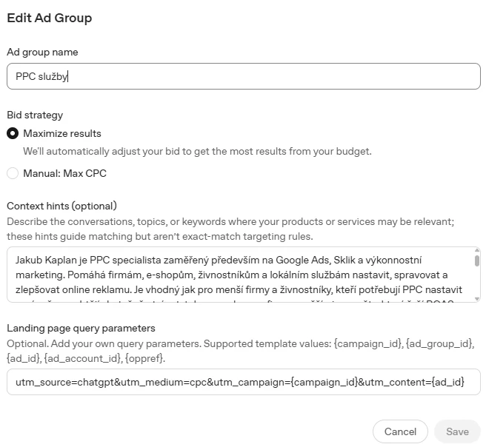486x447 pixels.
Task: Click the supported template values helper text
Action: click(x=241, y=351)
